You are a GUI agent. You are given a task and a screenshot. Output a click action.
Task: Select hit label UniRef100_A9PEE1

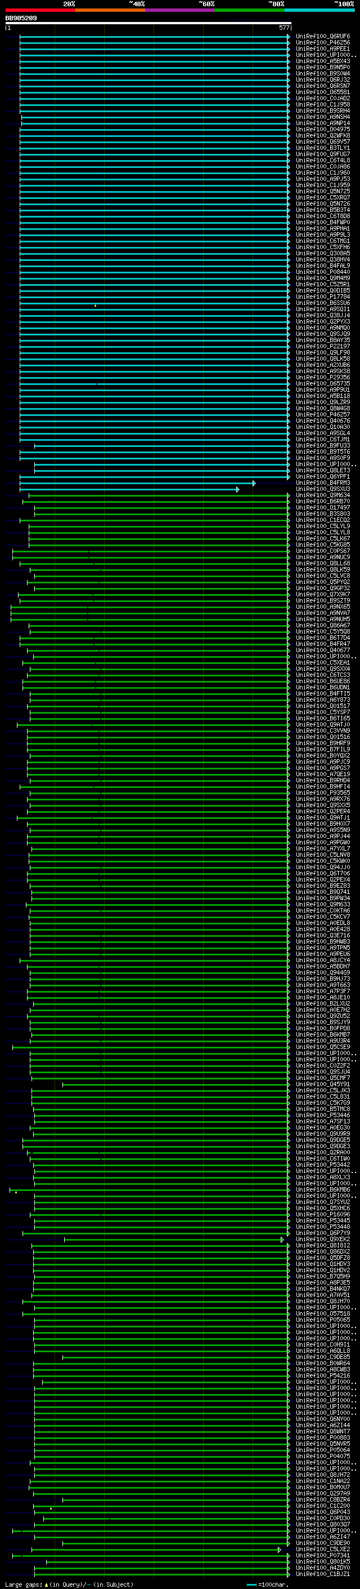click(x=323, y=48)
